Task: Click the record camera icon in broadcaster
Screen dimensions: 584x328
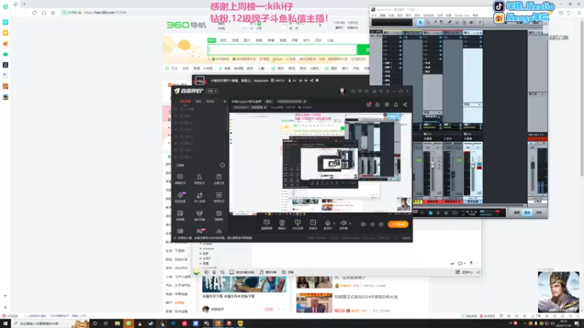Action: [x=363, y=224]
